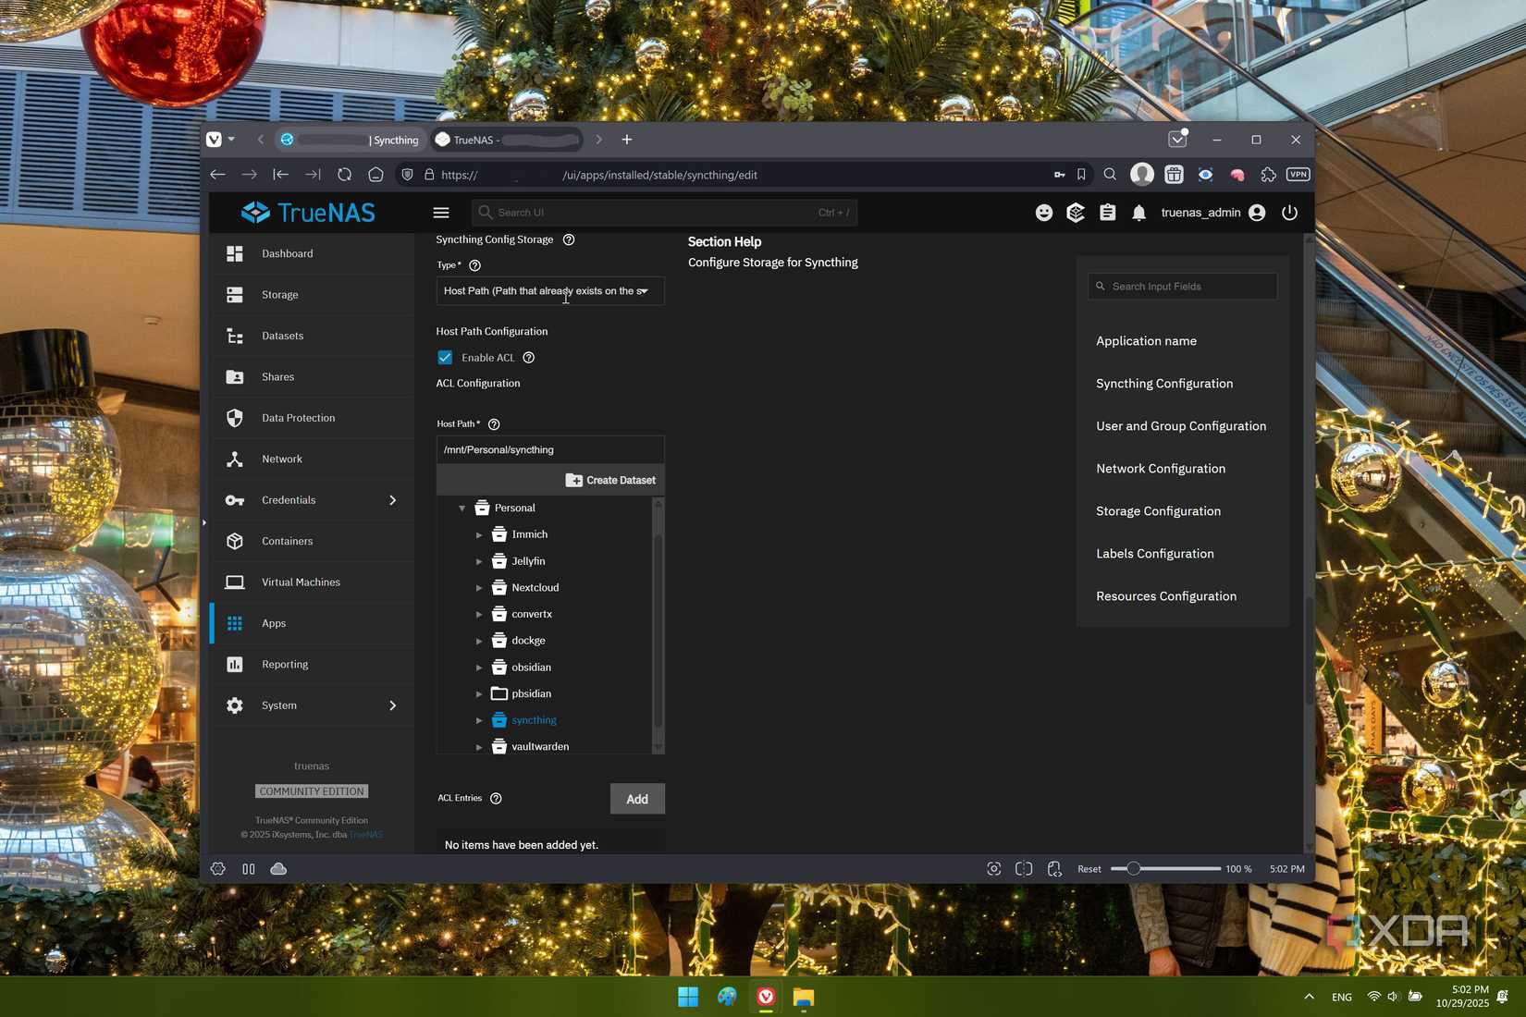Open the Dashboard page from sidebar
Viewport: 1526px width, 1017px height.
pyautogui.click(x=287, y=252)
